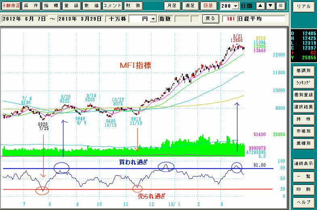The width and height of the screenshot is (317, 210).
Task: Open the 業種別 by-sector button
Action: pos(304,144)
